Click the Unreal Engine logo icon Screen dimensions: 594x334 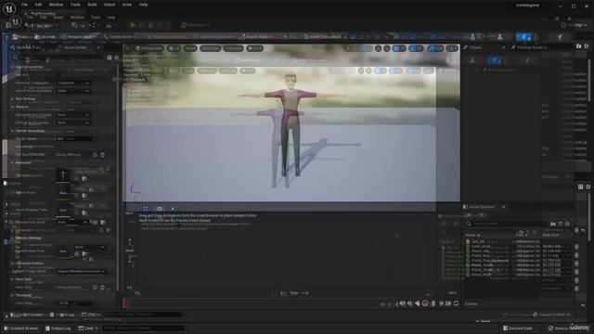(x=8, y=8)
